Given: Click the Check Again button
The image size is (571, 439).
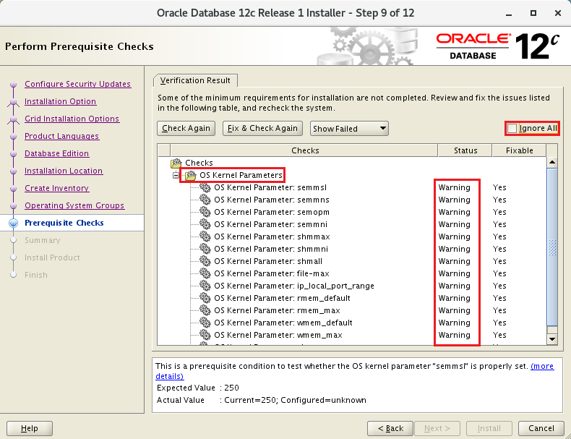Looking at the screenshot, I should point(186,128).
